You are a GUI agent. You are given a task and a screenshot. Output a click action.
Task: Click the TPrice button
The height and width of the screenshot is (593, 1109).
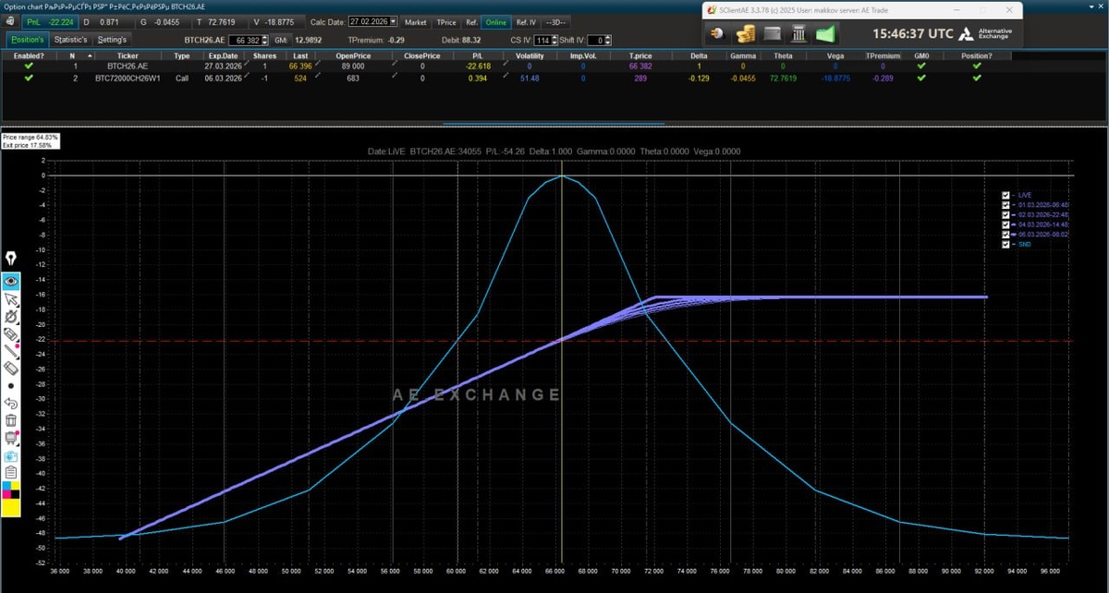coord(446,21)
